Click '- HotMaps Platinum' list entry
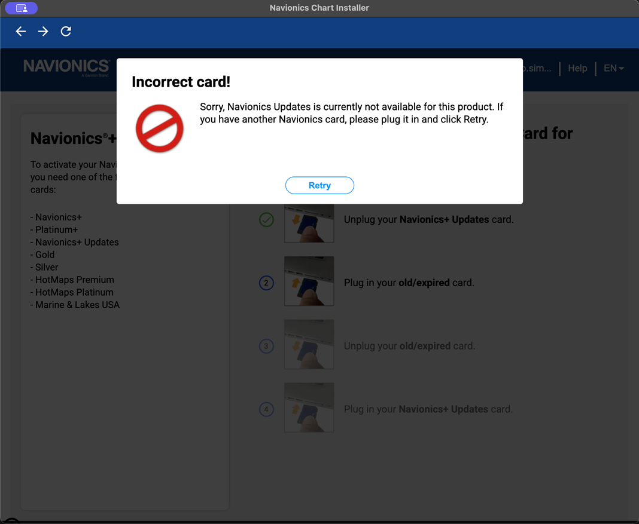 [72, 293]
